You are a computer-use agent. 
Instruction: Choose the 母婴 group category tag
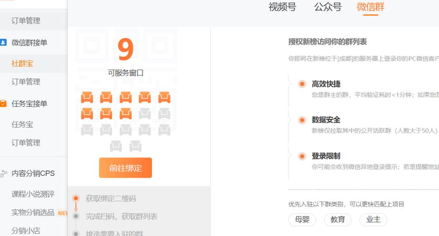point(302,219)
